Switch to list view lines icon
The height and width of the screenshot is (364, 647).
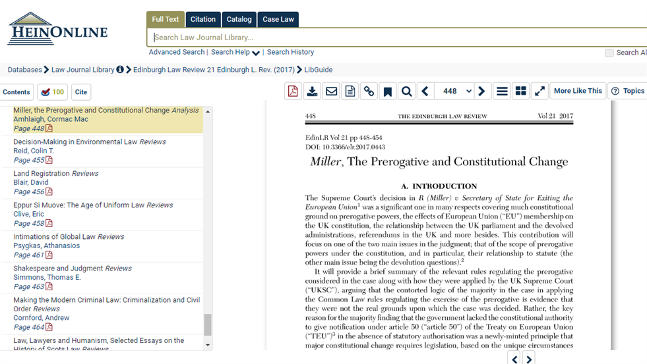[x=502, y=91]
